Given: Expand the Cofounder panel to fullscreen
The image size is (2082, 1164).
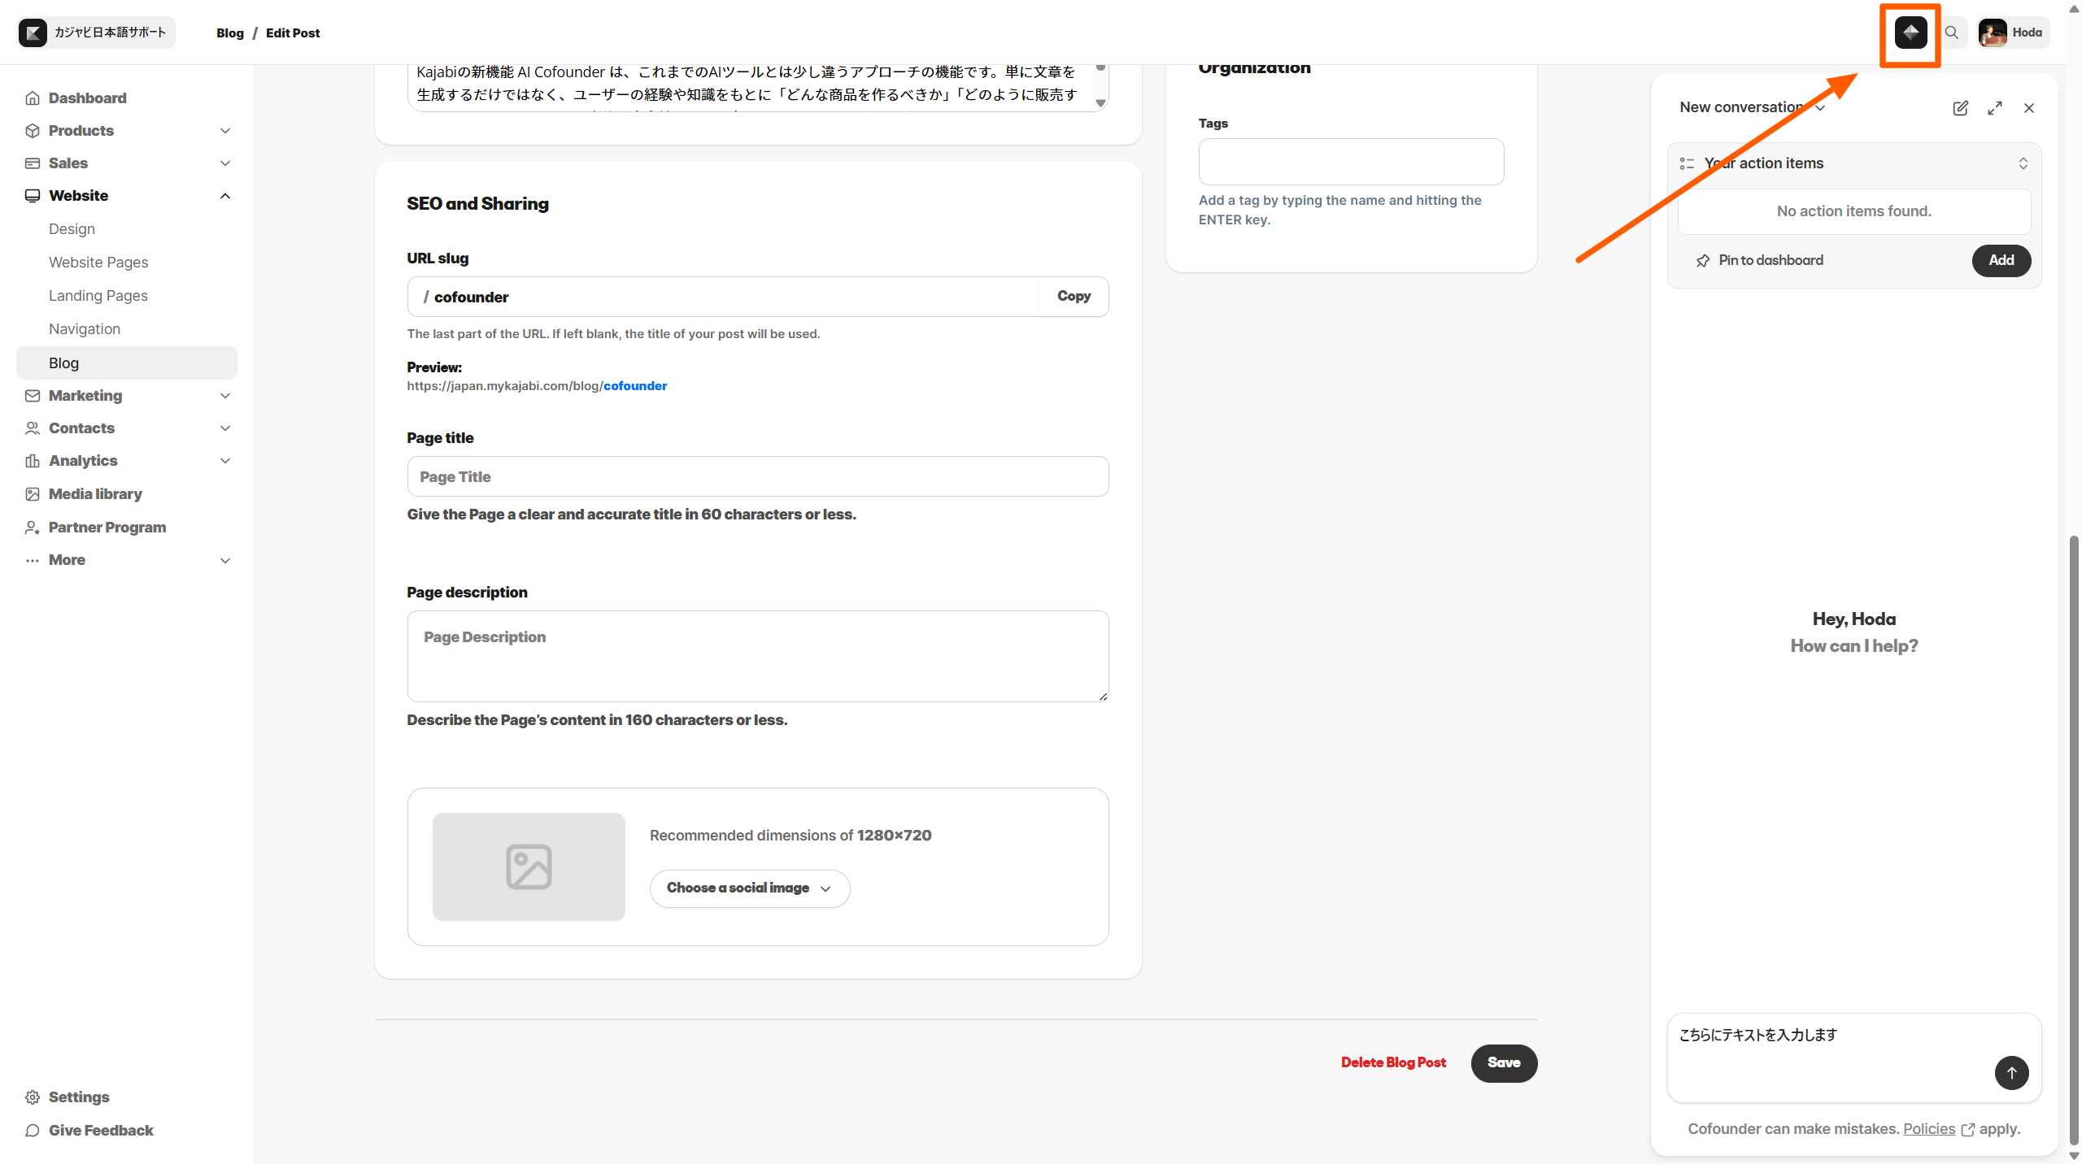Looking at the screenshot, I should [1995, 108].
